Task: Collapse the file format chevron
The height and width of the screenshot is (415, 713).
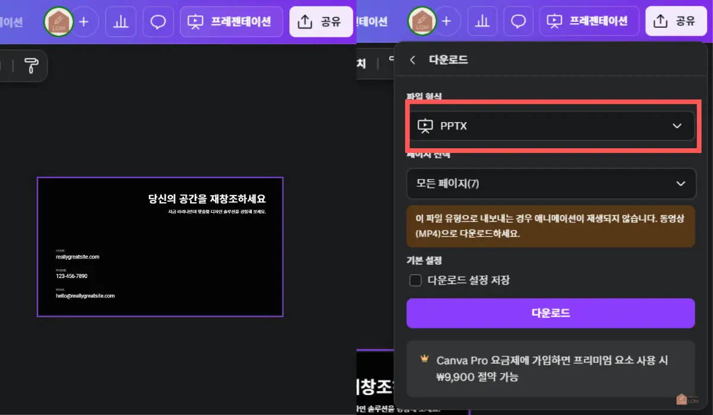Action: click(676, 126)
